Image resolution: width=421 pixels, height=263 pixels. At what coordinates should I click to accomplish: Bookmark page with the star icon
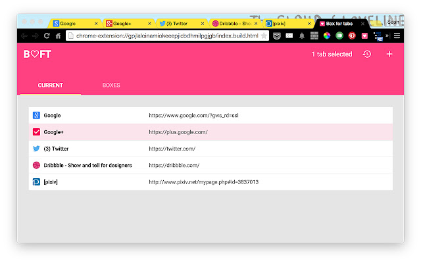click(264, 36)
